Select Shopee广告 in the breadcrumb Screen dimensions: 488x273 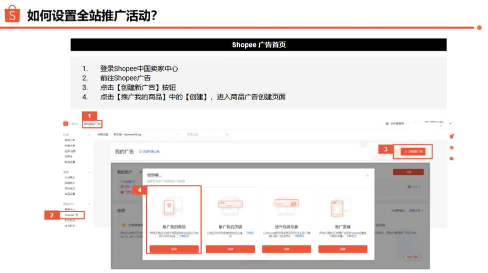[92, 124]
